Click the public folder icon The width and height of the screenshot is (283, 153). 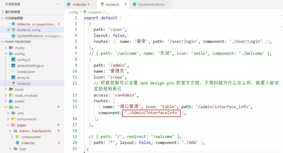[11, 101]
